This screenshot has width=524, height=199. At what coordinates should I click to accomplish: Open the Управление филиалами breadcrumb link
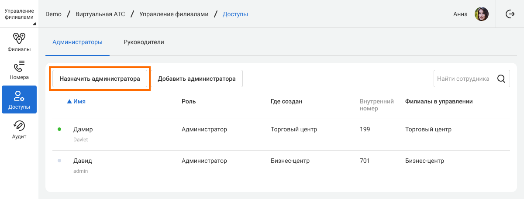(174, 14)
